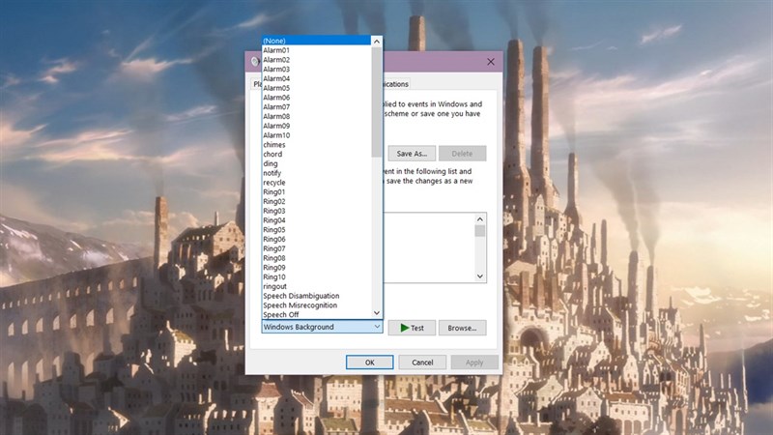The height and width of the screenshot is (435, 773).
Task: Select the Ring03 entry
Action: tap(317, 211)
